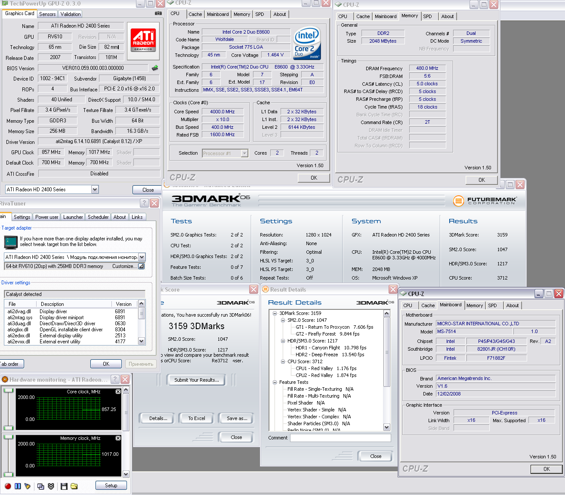Click the Hardware monitoring scrollbar up arrow

point(126,390)
